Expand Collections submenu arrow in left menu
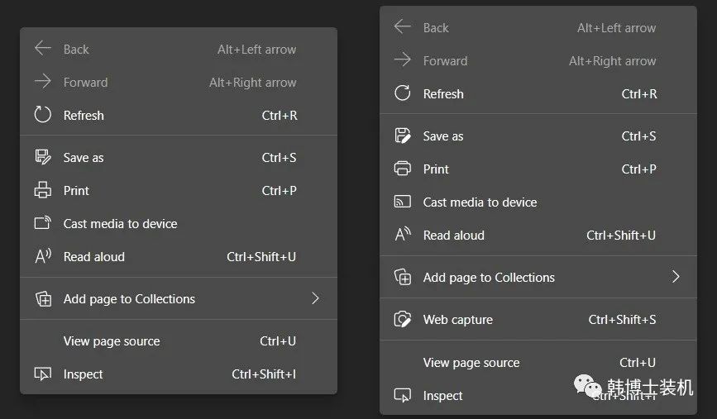 [x=315, y=298]
